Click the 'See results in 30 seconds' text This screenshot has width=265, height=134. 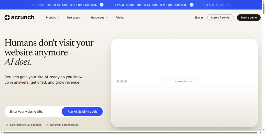pos(26,125)
